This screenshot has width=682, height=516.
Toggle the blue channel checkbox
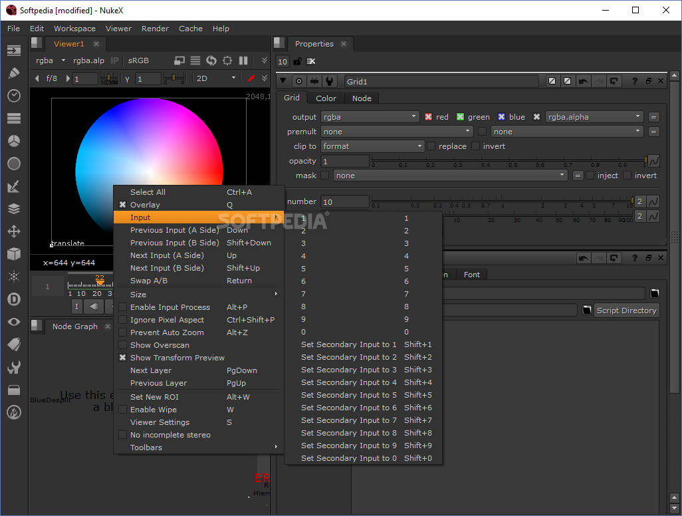(501, 117)
